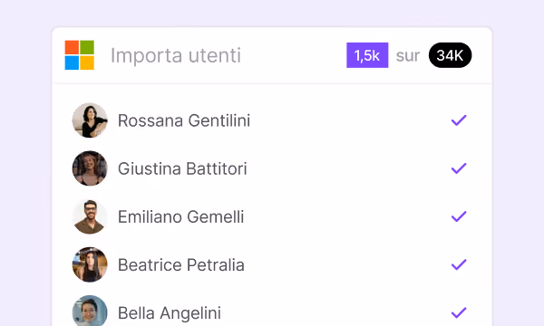Viewport: 544px width, 326px height.
Task: Click the 'sur' label between badges
Action: [408, 56]
